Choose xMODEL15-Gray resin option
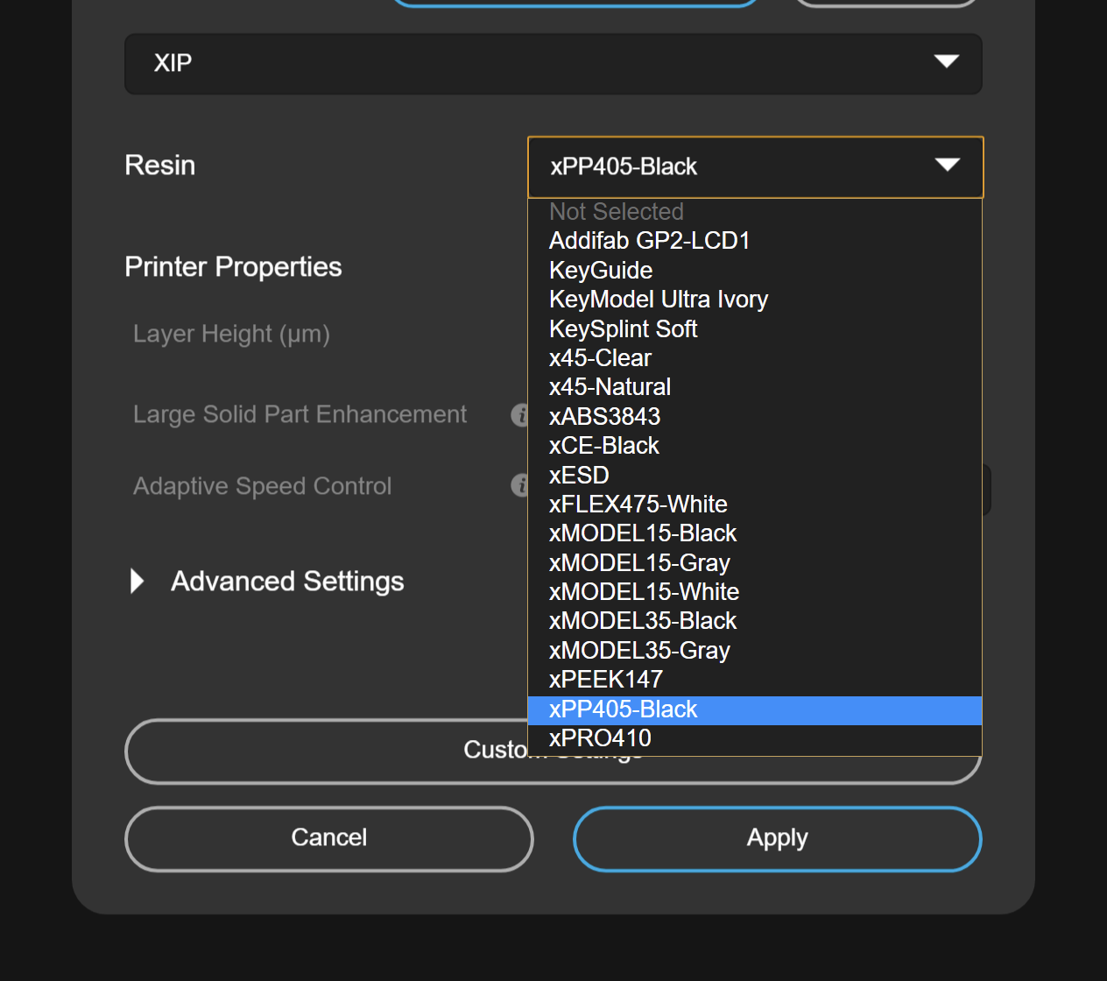Screen dimensions: 1107x981 click(x=755, y=562)
